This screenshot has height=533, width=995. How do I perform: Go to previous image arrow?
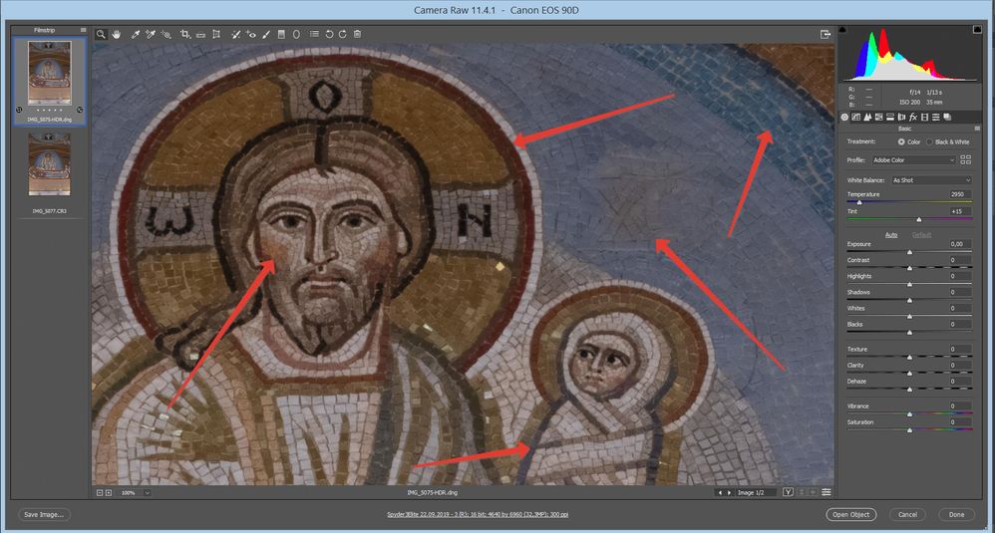[720, 492]
